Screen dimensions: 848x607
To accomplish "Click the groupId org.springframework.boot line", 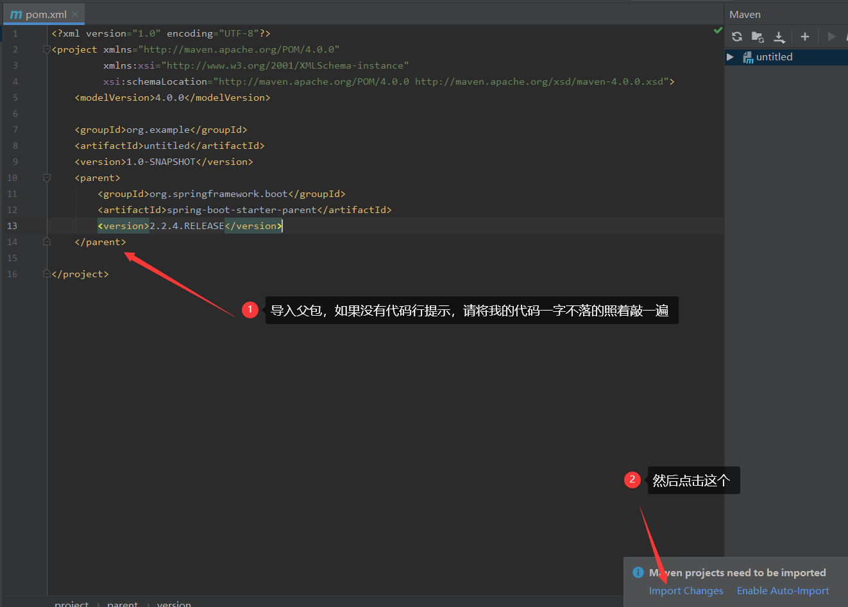I will pos(221,194).
